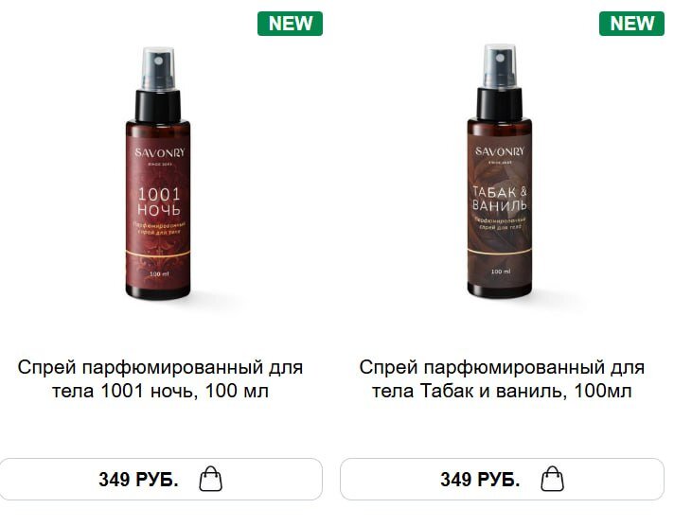Add the Табак и ваниль spray via bag icon

click(x=552, y=479)
